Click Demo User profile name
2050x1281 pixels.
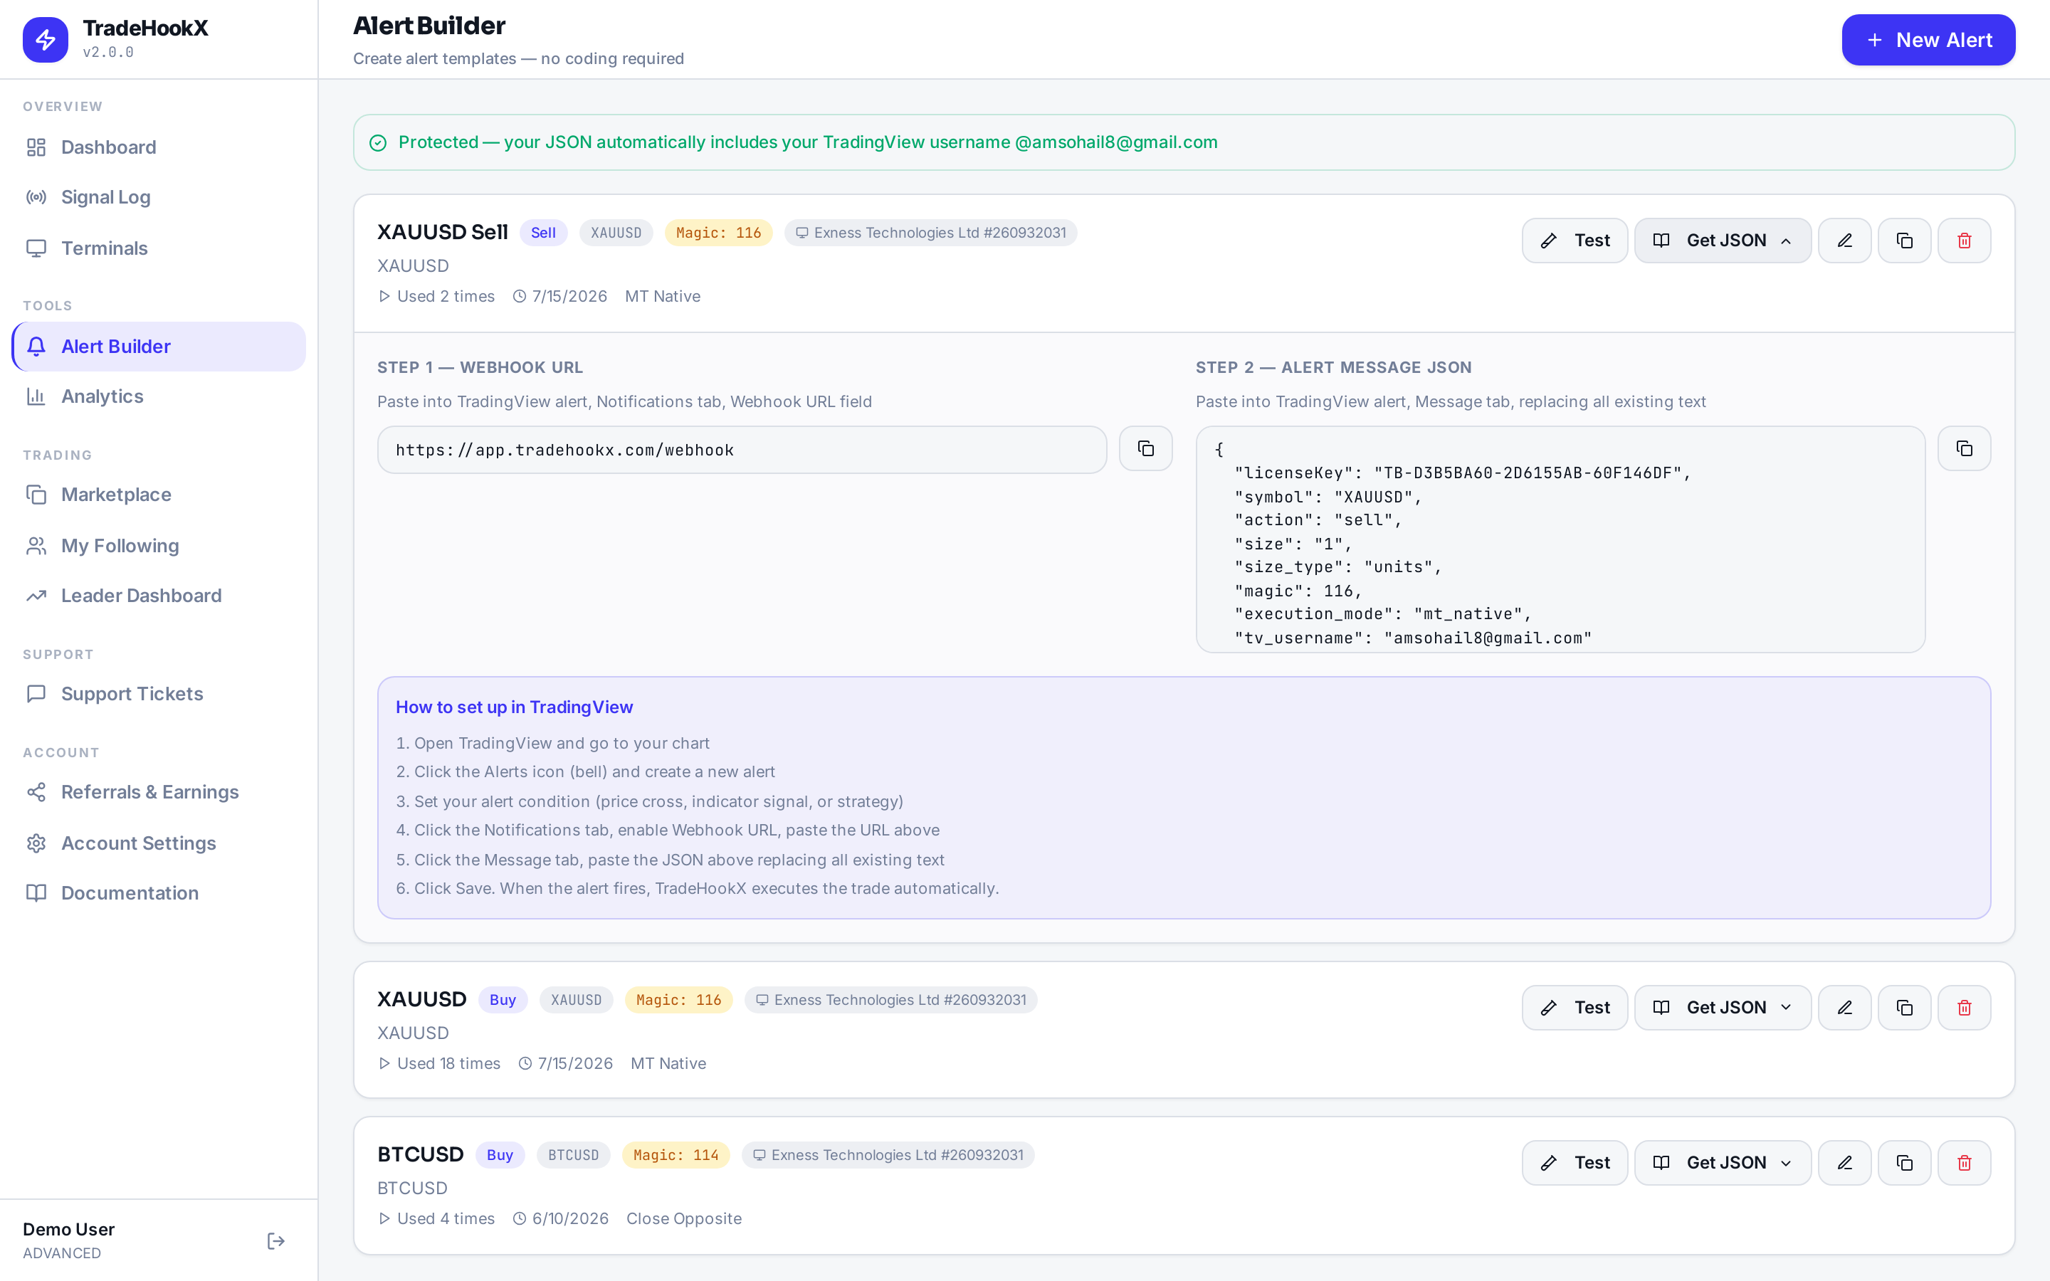tap(68, 1229)
